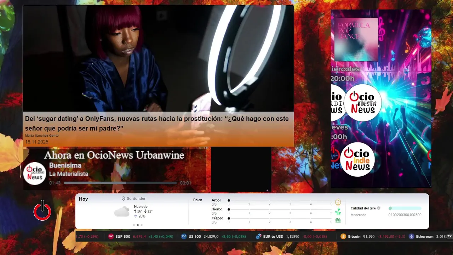Click the 'Hoy' weather heading

point(83,199)
